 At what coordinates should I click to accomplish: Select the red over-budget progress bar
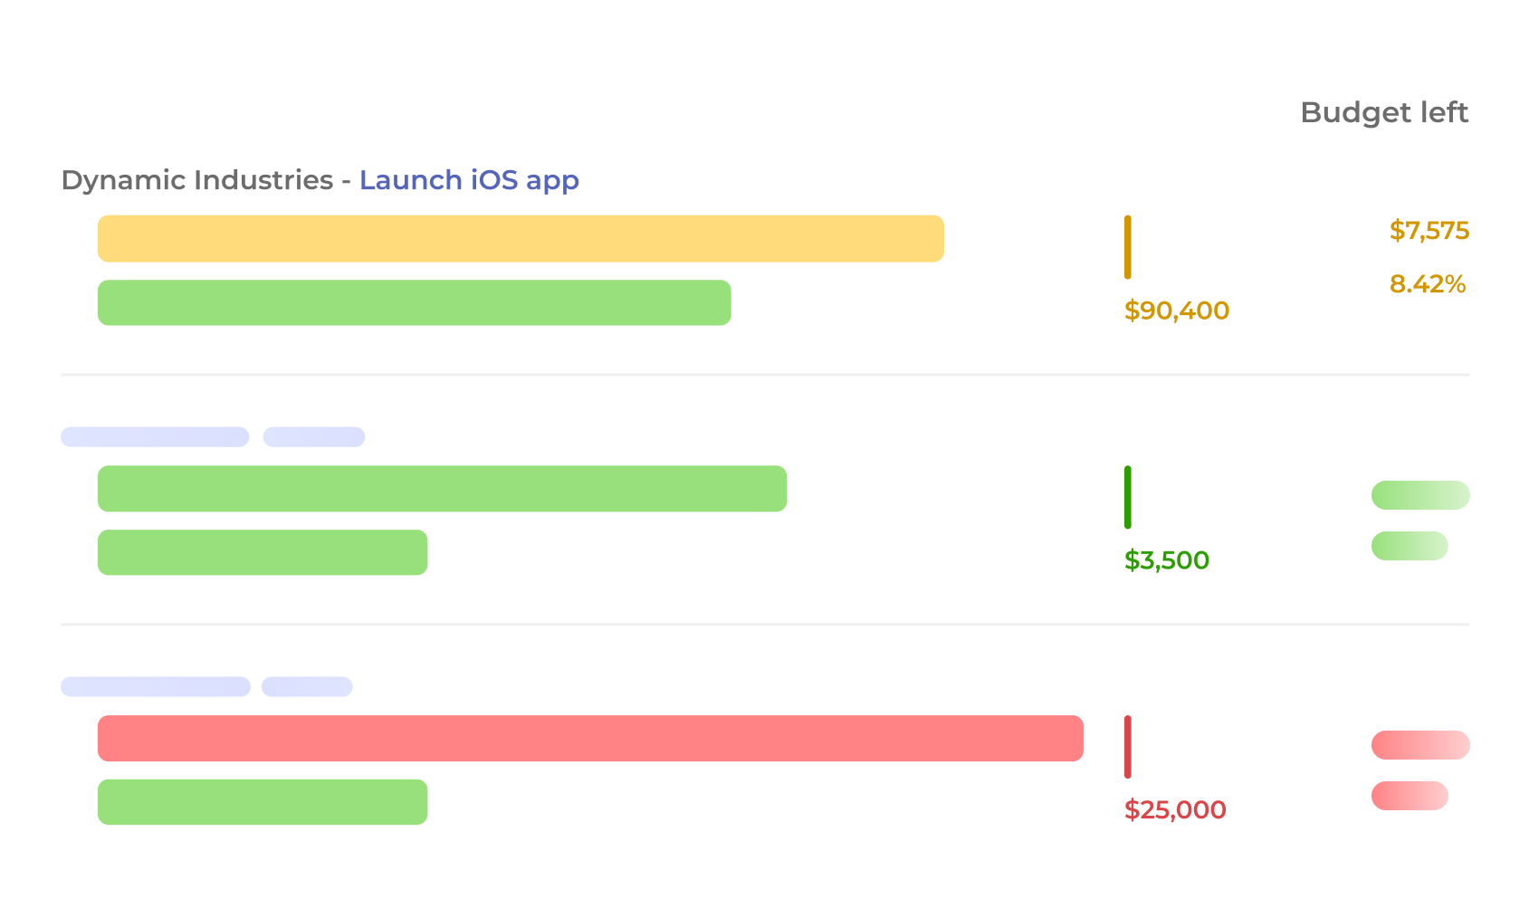(x=590, y=739)
